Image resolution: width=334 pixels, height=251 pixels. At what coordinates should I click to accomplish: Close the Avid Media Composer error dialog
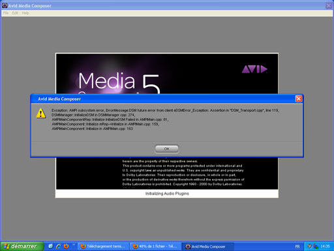(299, 99)
